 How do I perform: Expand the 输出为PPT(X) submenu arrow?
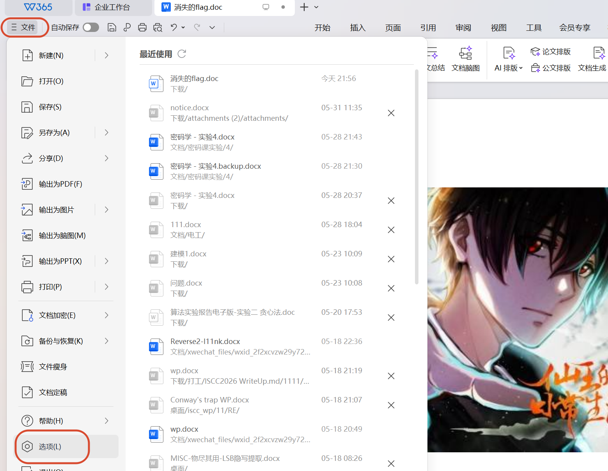(106, 261)
